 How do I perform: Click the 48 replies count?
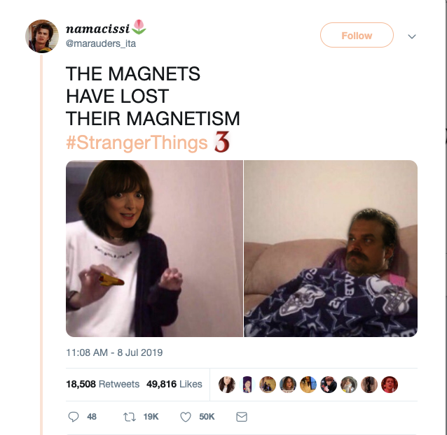click(92, 417)
